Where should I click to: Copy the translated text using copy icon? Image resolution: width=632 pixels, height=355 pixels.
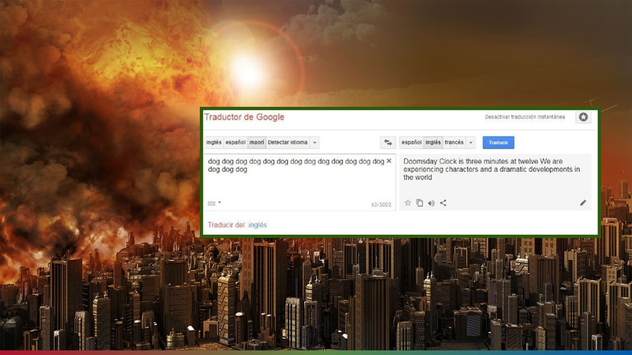pos(419,203)
